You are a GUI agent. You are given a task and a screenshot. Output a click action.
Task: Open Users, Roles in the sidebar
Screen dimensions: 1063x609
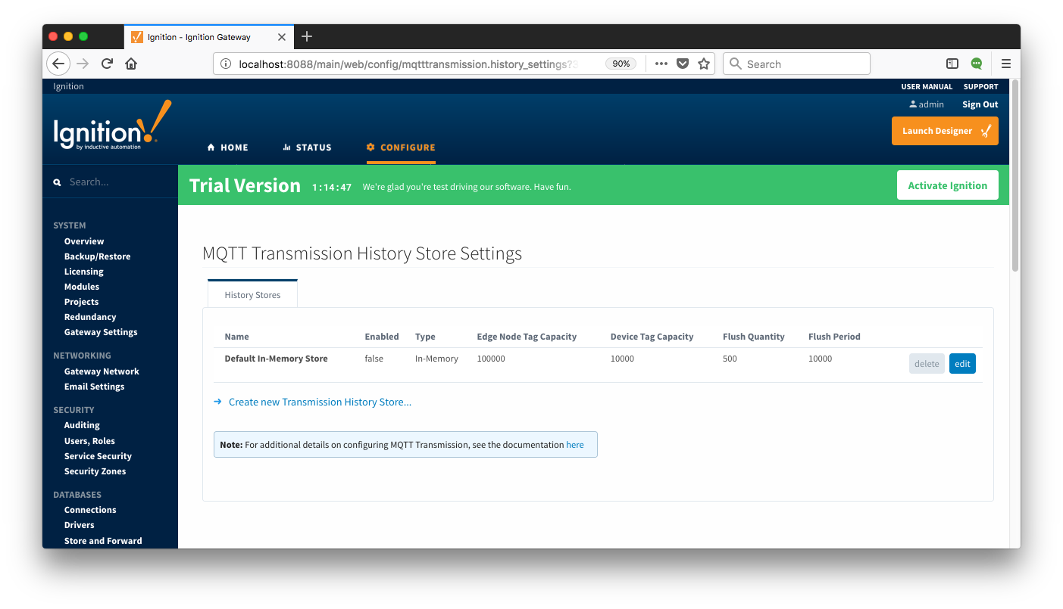[x=89, y=441]
